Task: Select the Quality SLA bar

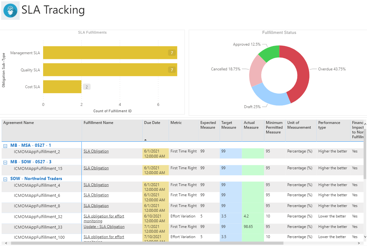Action: point(110,70)
